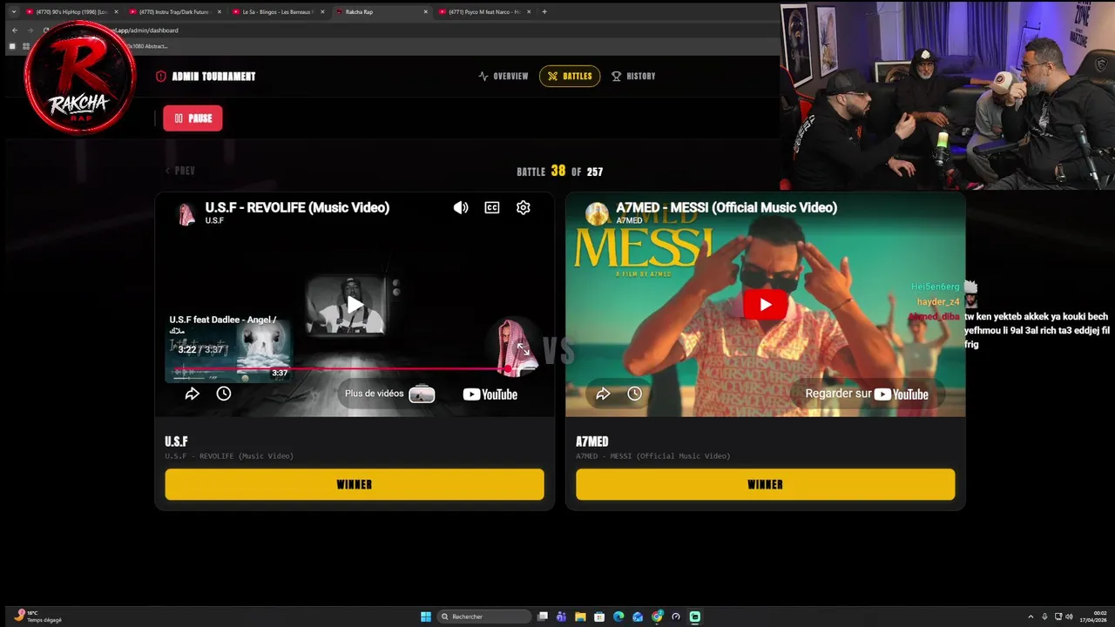Open U.S.F channel avatar in video header
This screenshot has width=1115, height=627.
pos(186,214)
